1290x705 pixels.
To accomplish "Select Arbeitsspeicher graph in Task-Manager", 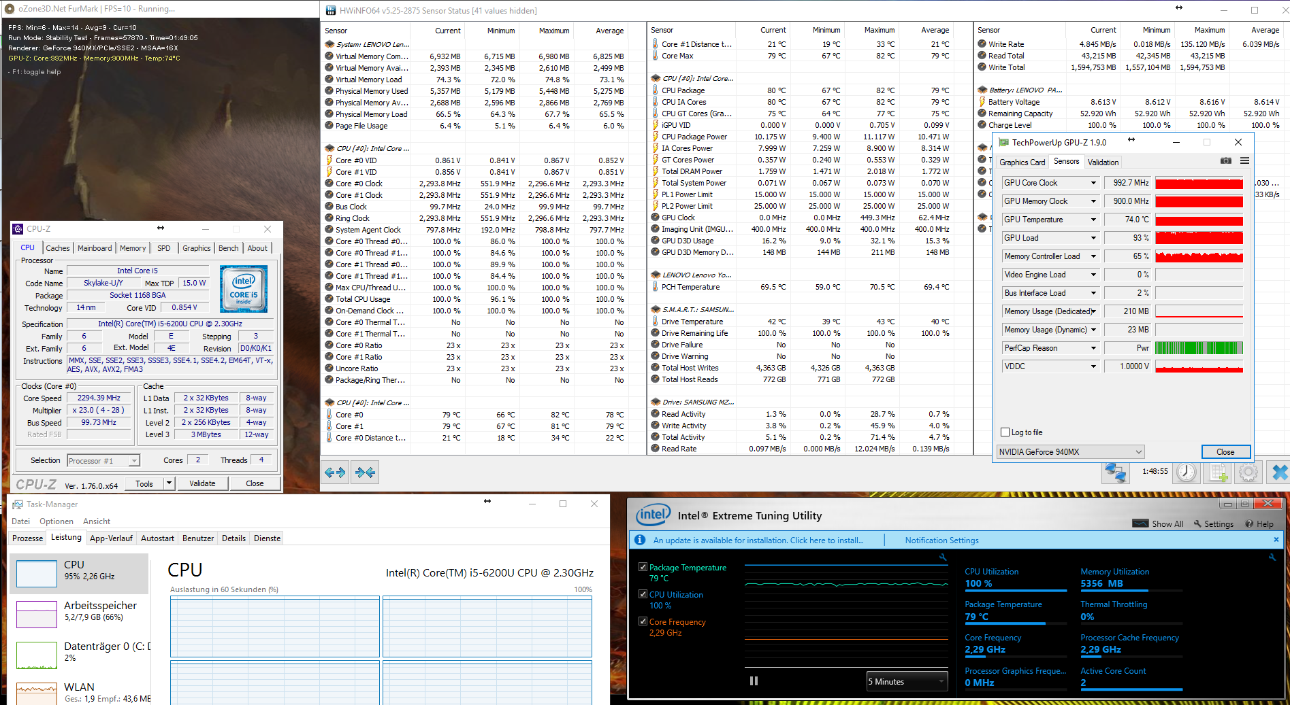I will [x=37, y=615].
